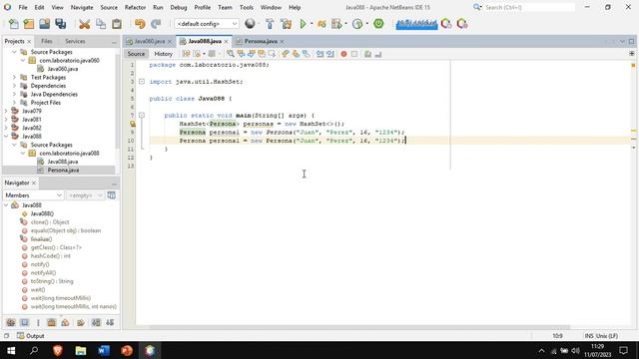The height and width of the screenshot is (359, 639).
Task: Collapse the import fold on line 3
Action: click(x=142, y=82)
